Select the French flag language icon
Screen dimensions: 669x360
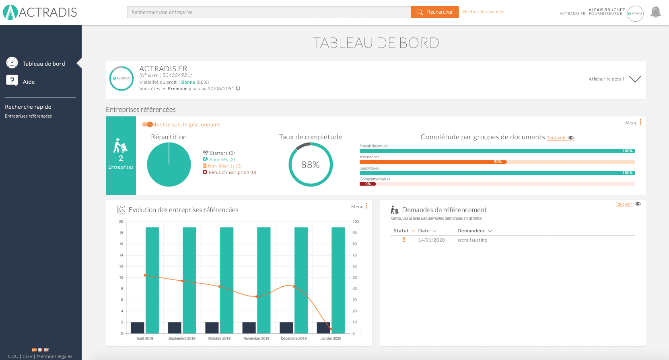click(40, 350)
